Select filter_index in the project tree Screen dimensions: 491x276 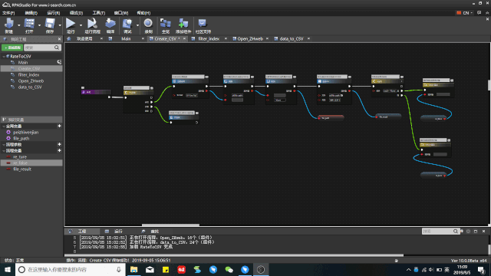point(28,75)
